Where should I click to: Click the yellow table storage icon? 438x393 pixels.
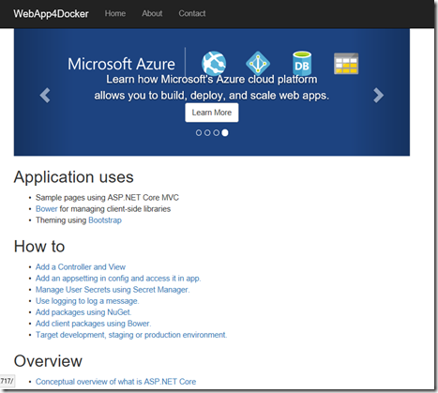(346, 64)
